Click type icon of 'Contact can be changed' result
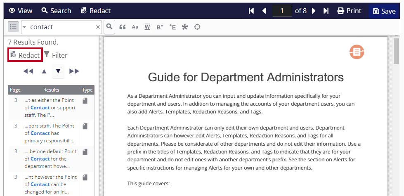Viewport: 404px width, 196px height. [85, 177]
